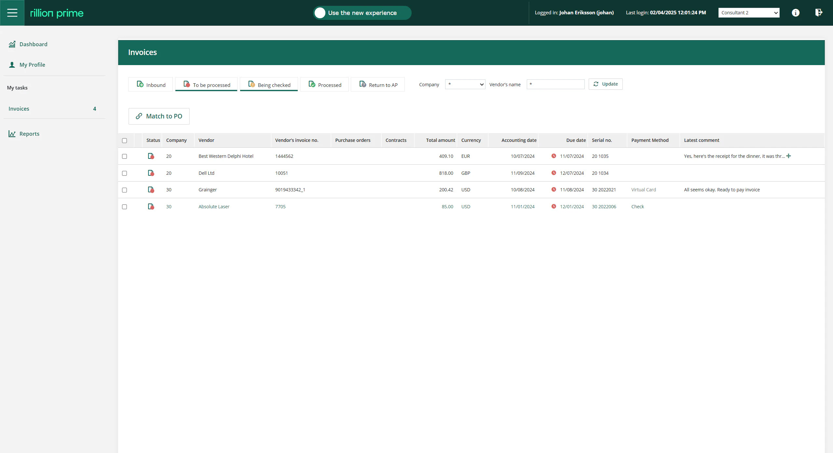Check the Best Western Delphi Hotel row
This screenshot has width=833, height=453.
coord(125,156)
